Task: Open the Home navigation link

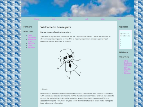Action: [37, 19]
